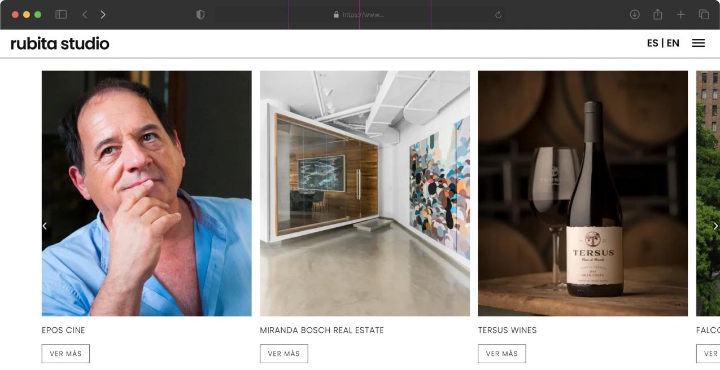Screen dimensions: 720x370
Task: Show the tab overview icon
Action: (x=704, y=15)
